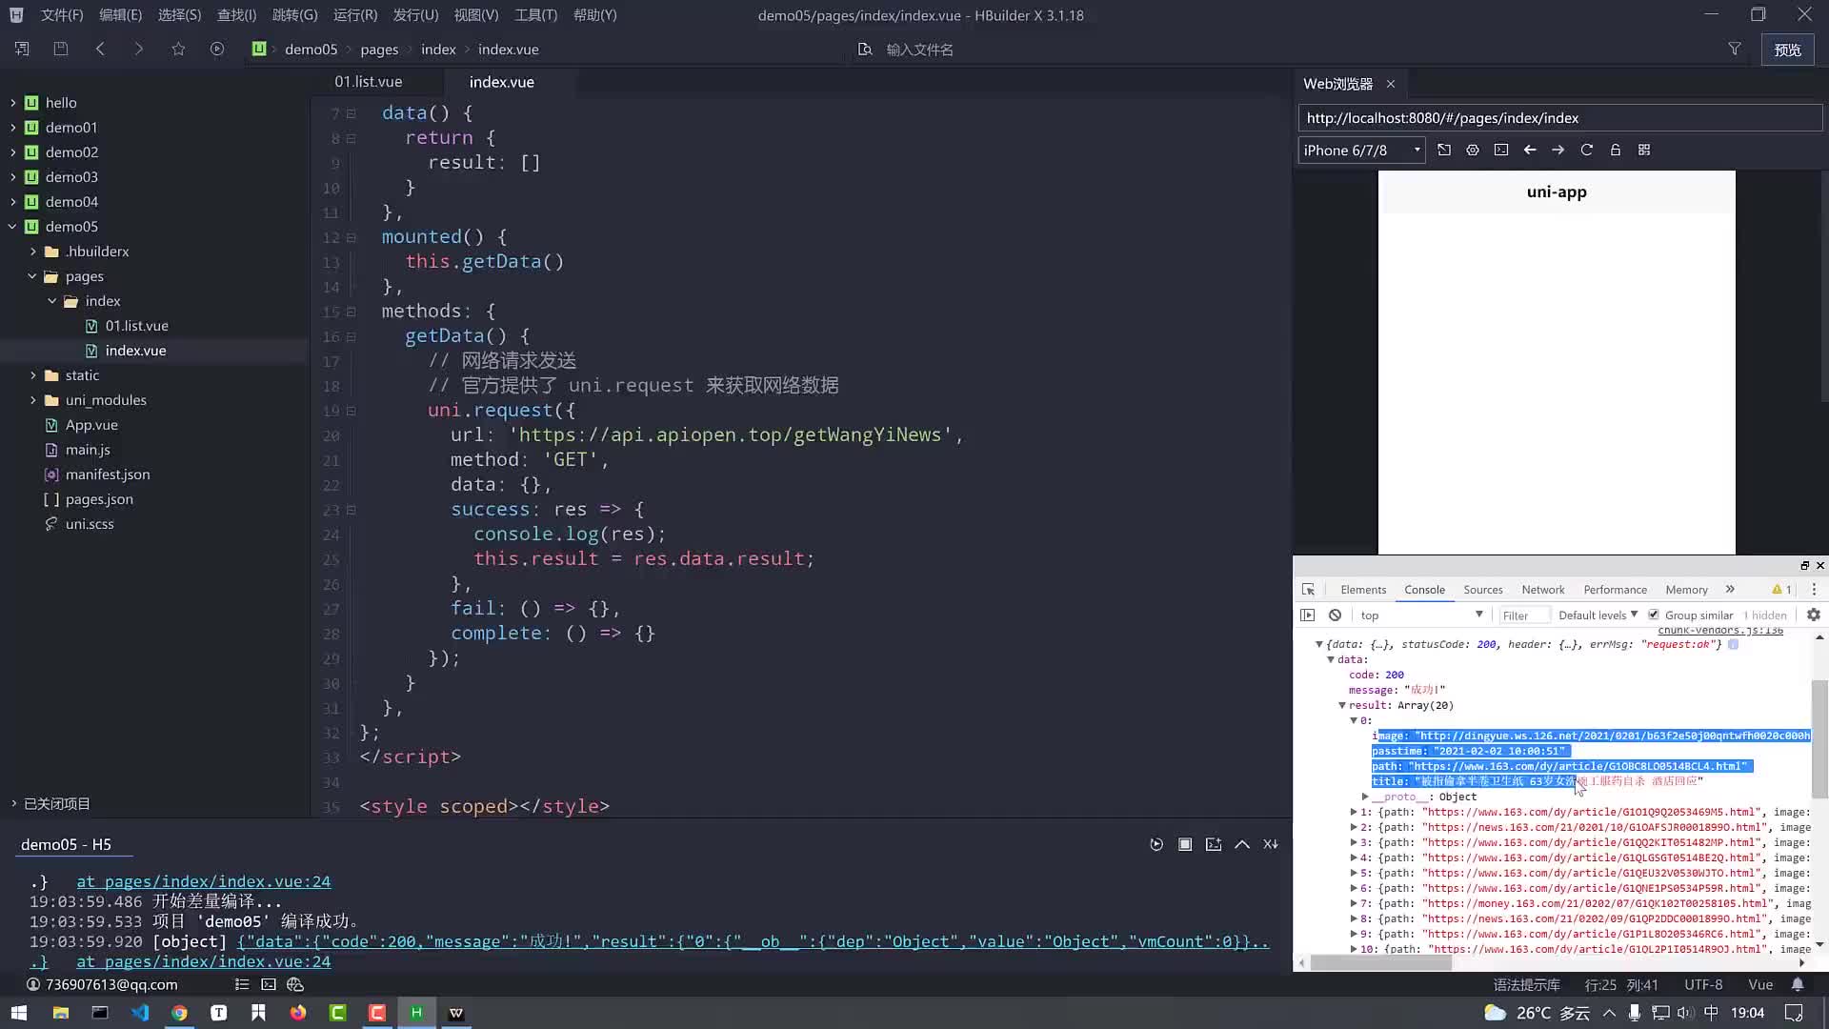Switch to the DevTools Sources tab

click(1483, 590)
